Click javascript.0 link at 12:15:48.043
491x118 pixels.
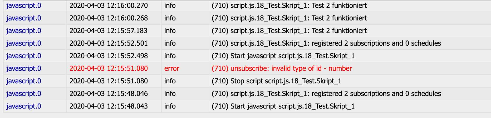tap(24, 106)
